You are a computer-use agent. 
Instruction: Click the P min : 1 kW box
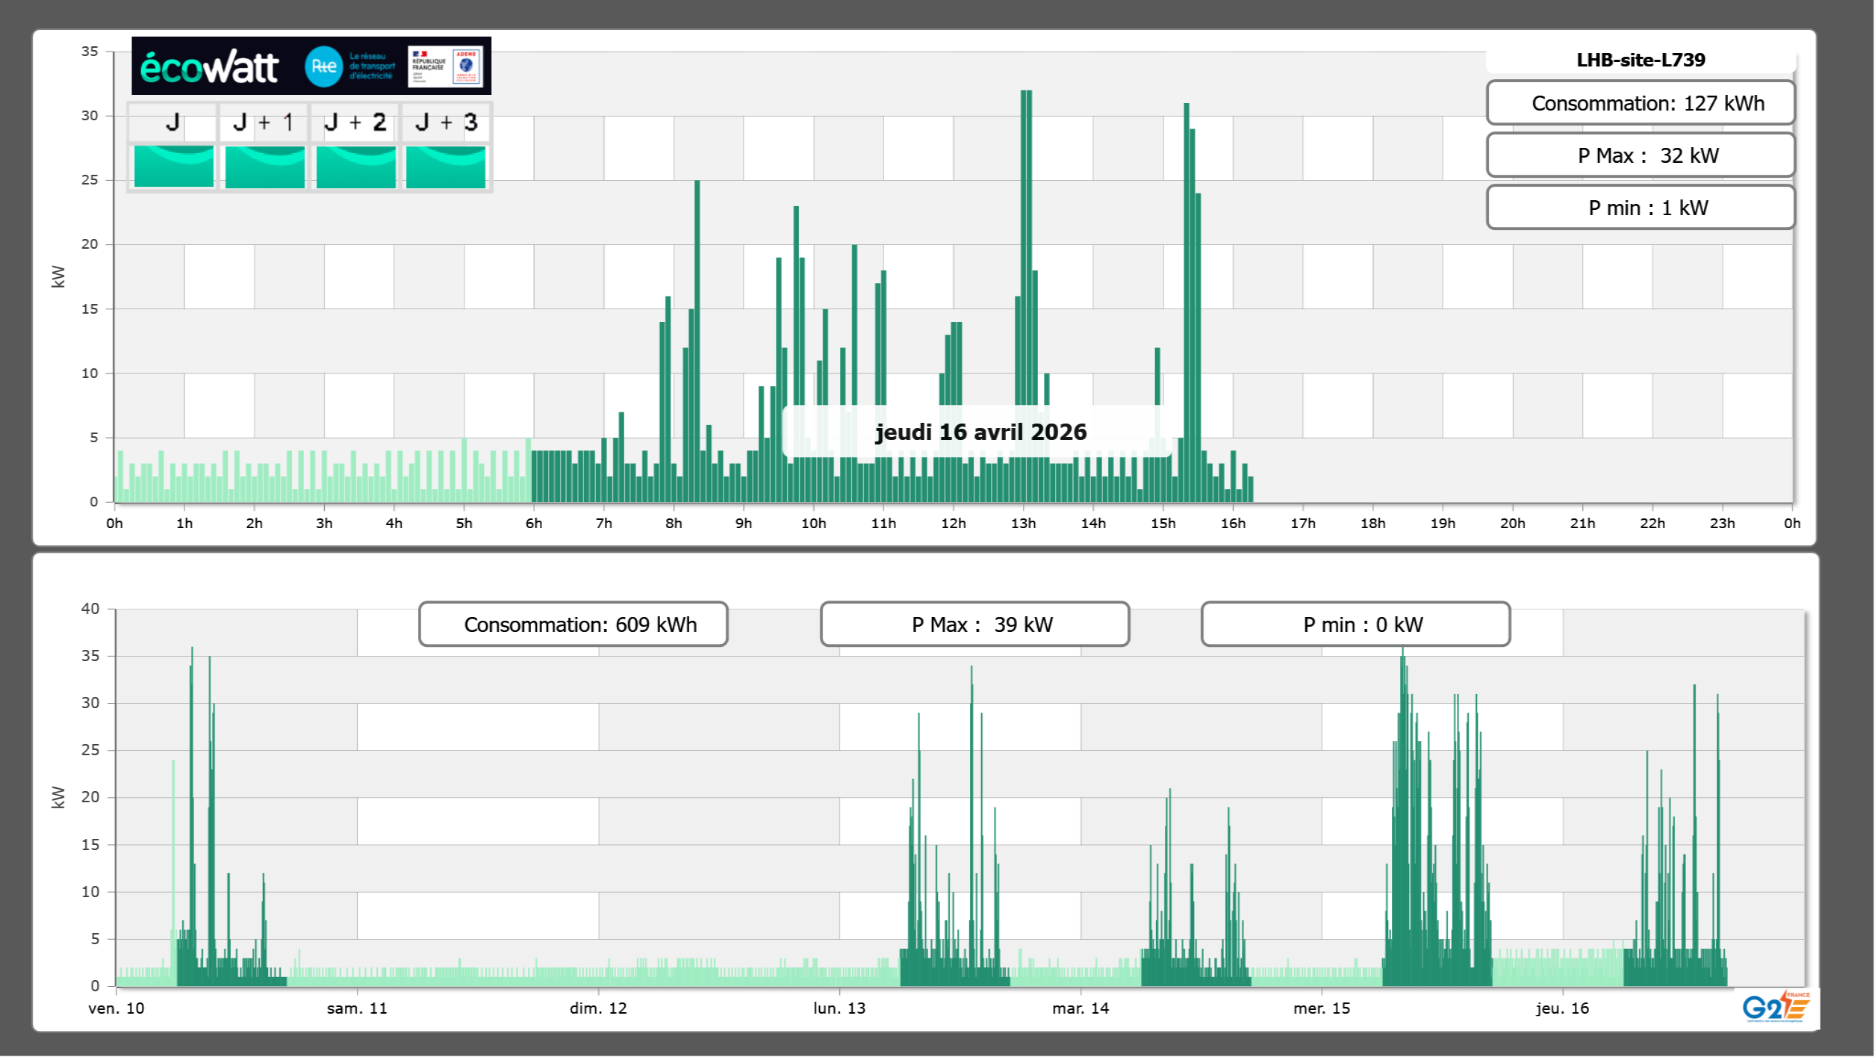pyautogui.click(x=1641, y=208)
